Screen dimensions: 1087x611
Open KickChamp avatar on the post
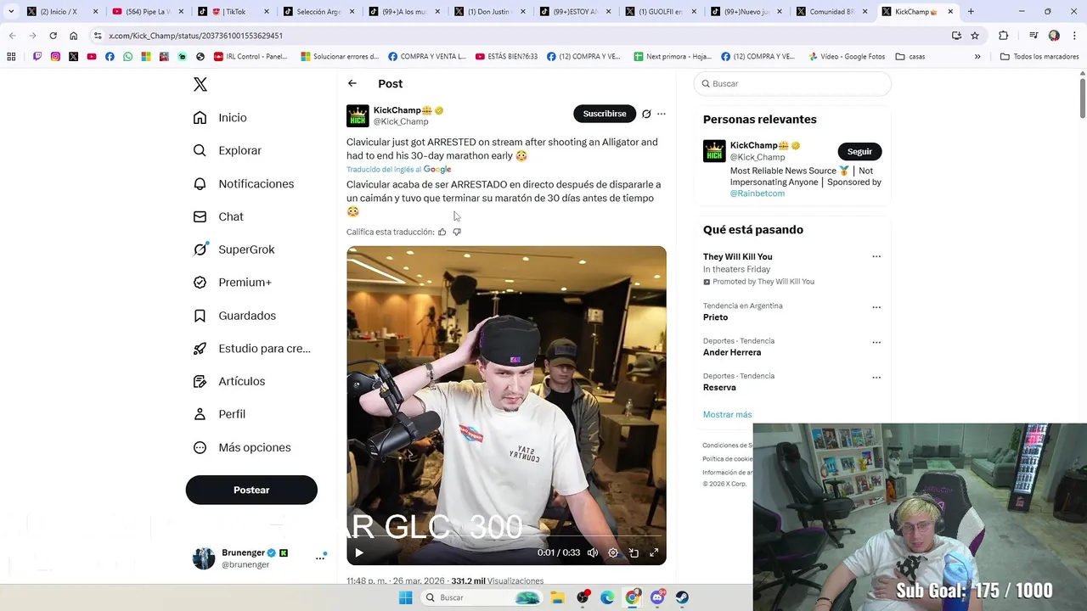[358, 115]
